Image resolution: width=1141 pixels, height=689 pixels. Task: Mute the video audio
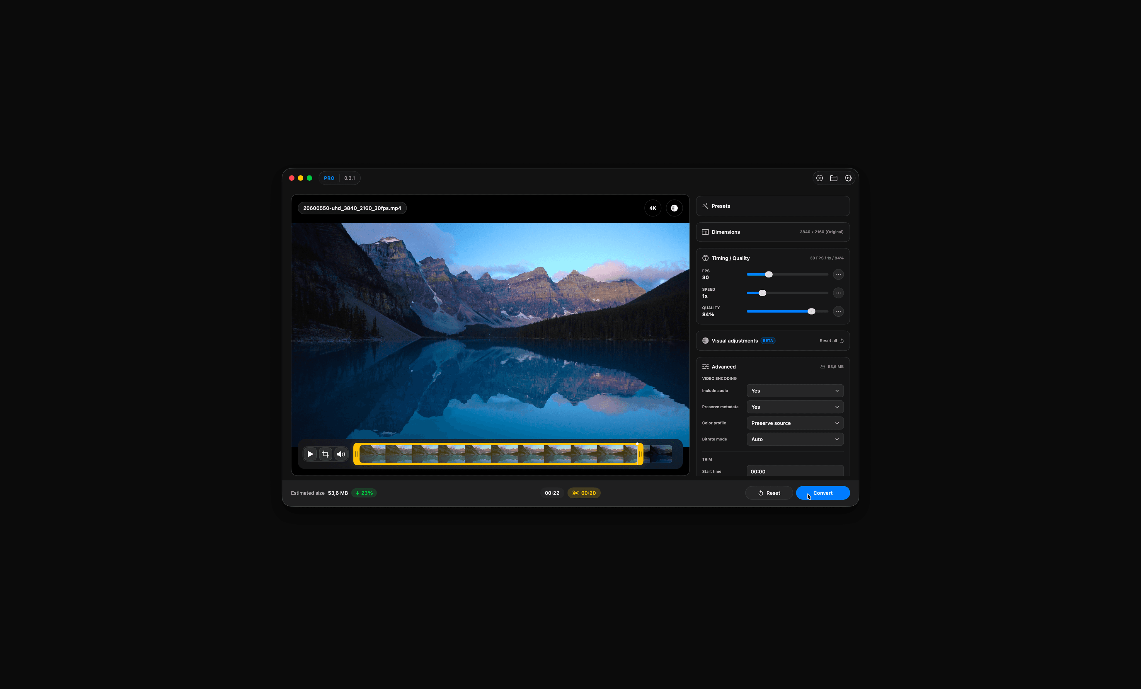point(341,454)
